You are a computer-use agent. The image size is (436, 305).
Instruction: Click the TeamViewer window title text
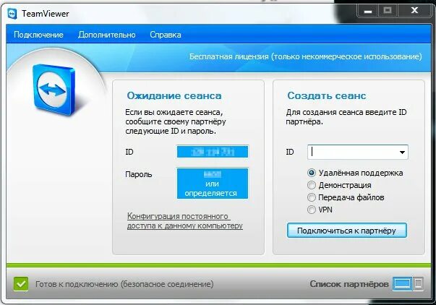46,14
